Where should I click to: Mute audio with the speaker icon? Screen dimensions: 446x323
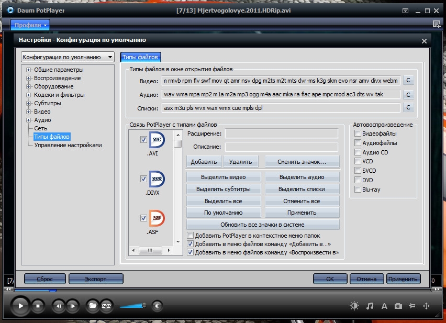[157, 306]
